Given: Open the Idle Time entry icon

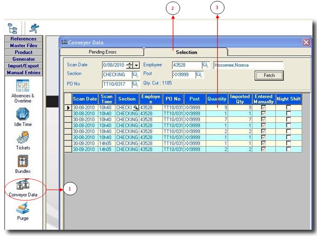Looking at the screenshot, I should pos(23,114).
